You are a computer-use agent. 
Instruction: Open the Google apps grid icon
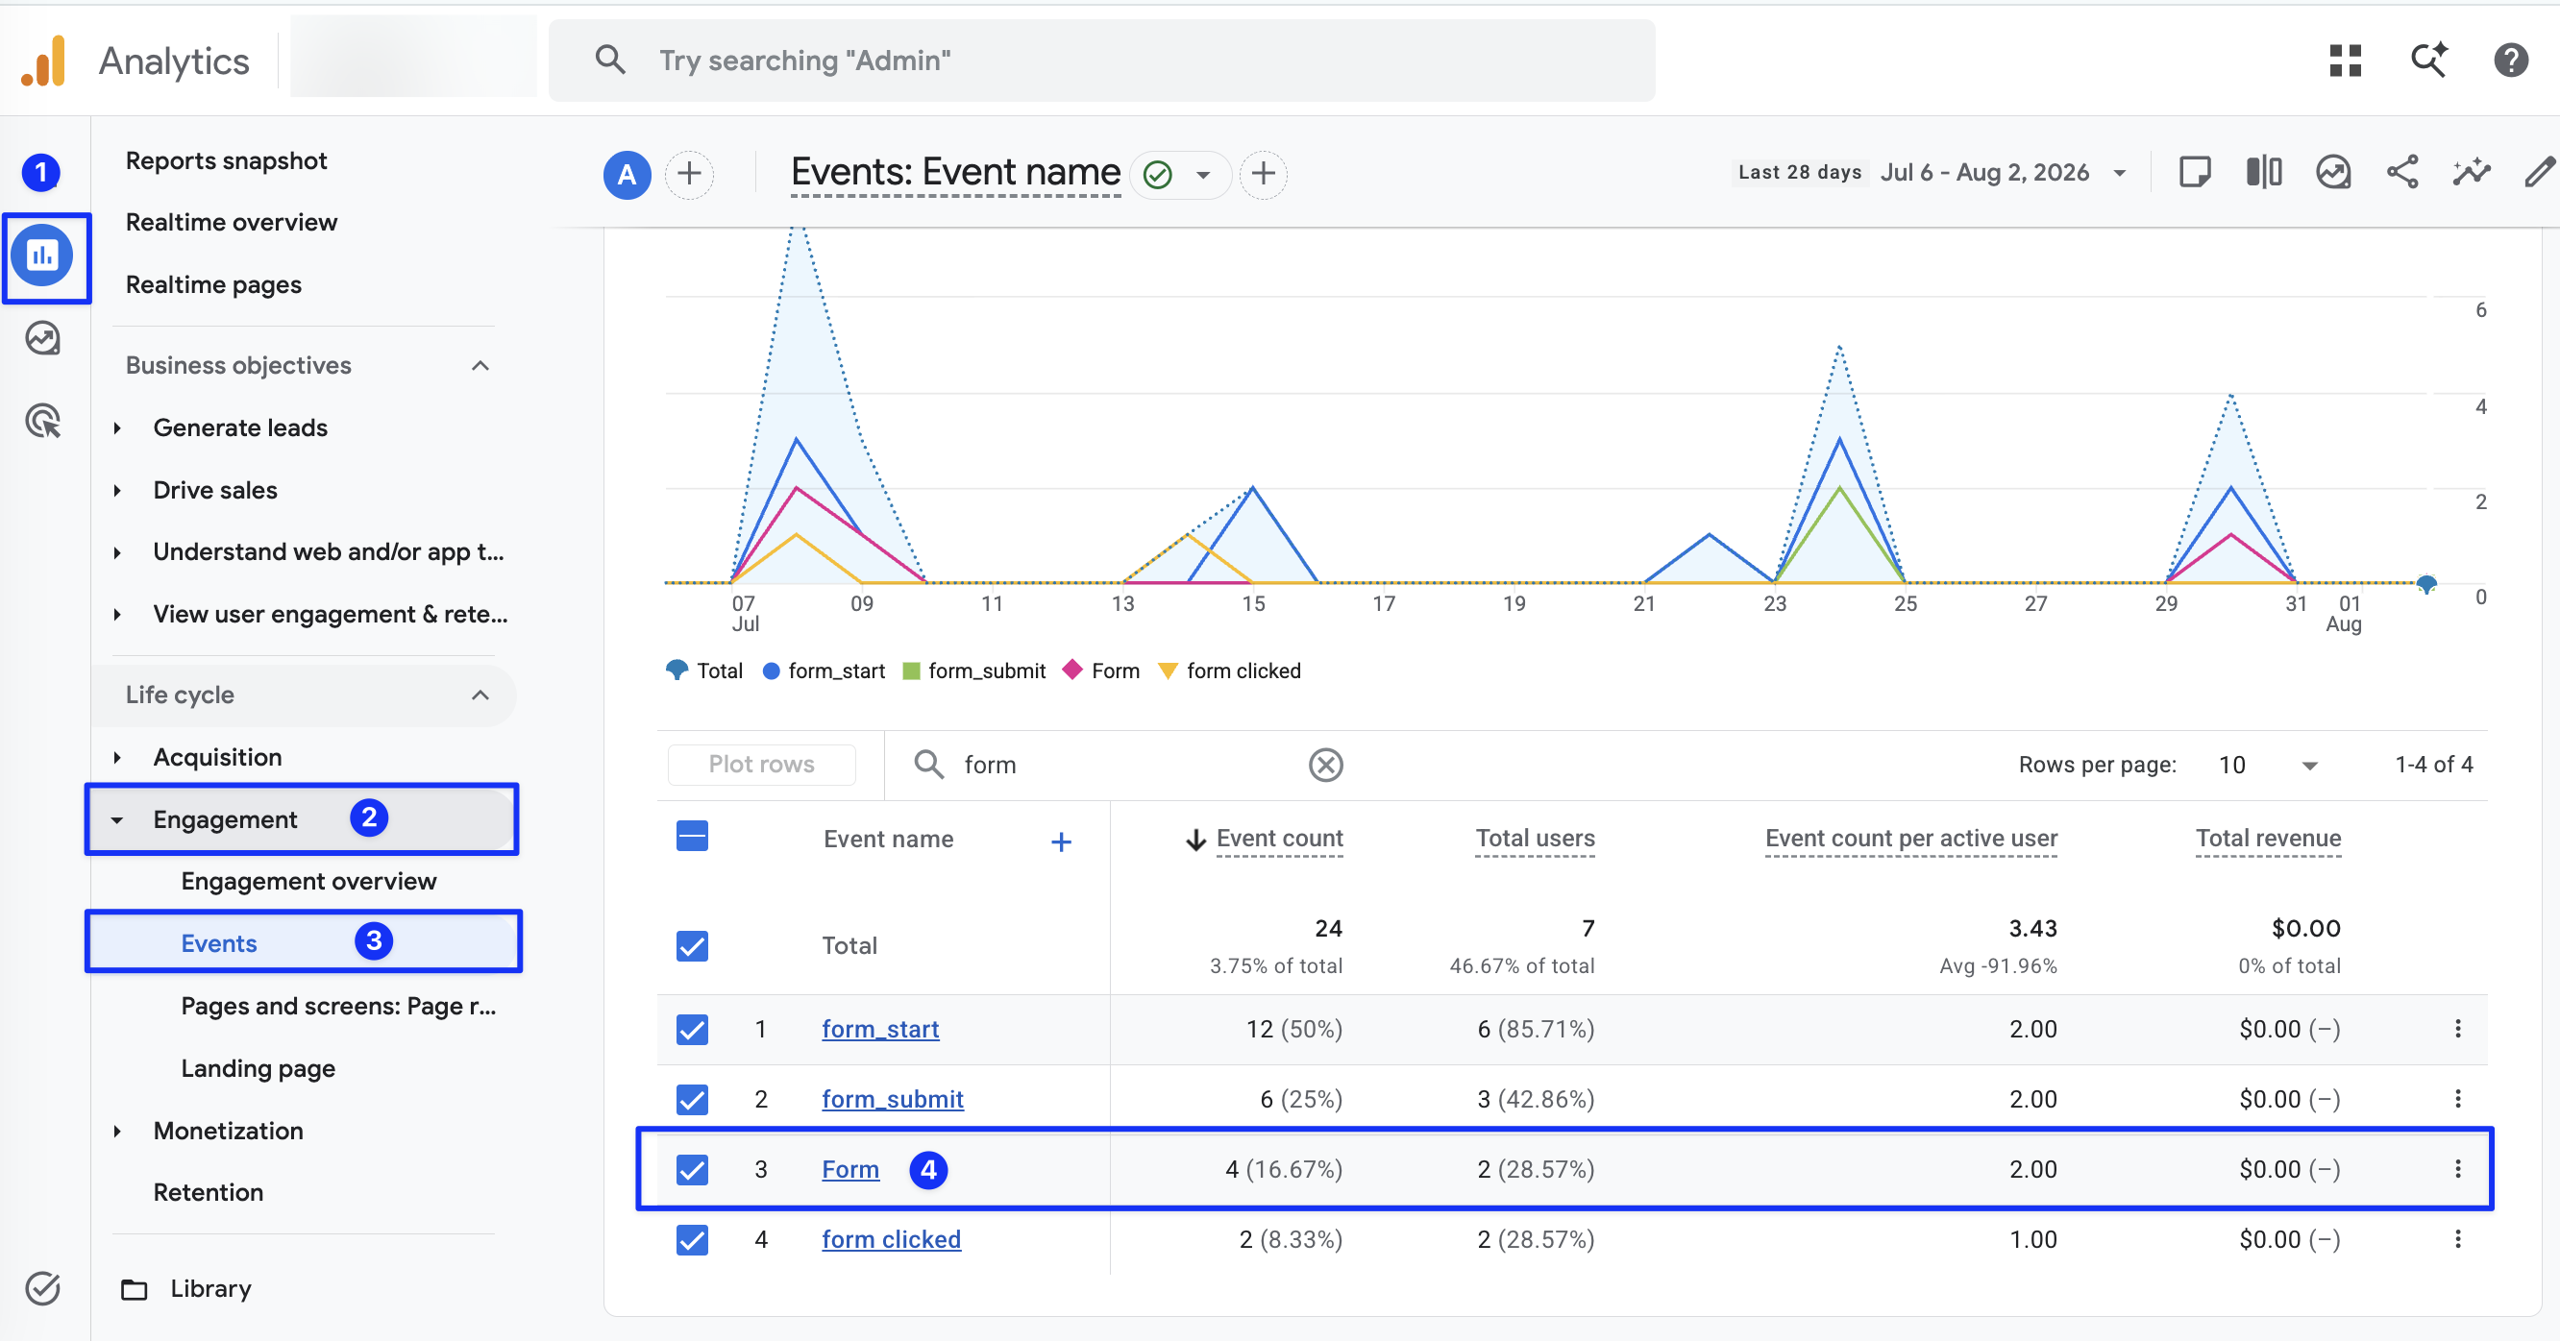(2345, 61)
